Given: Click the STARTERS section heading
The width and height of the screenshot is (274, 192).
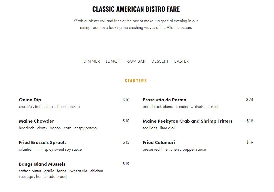Looking at the screenshot, I should click(136, 81).
